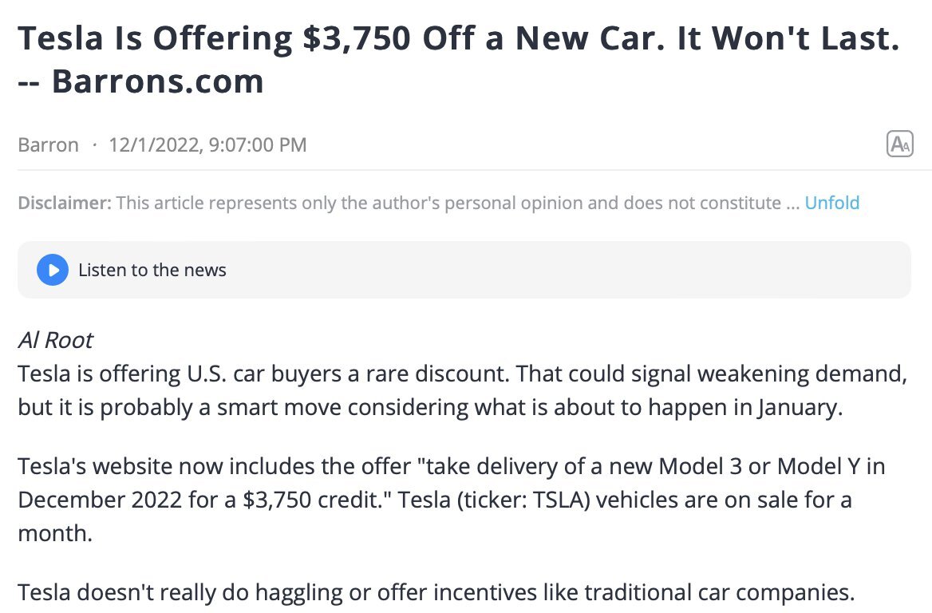This screenshot has height=613, width=932.
Task: Click "Barrons.com" in the headline
Action: point(157,81)
